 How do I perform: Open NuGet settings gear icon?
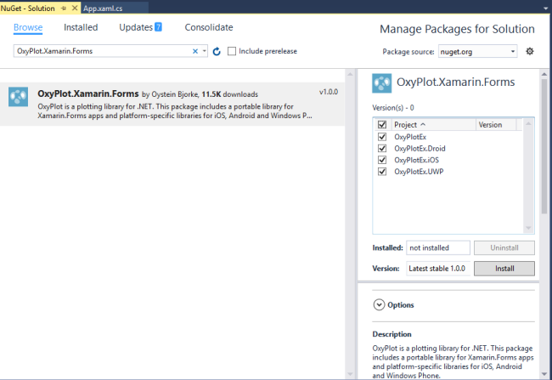tap(530, 51)
